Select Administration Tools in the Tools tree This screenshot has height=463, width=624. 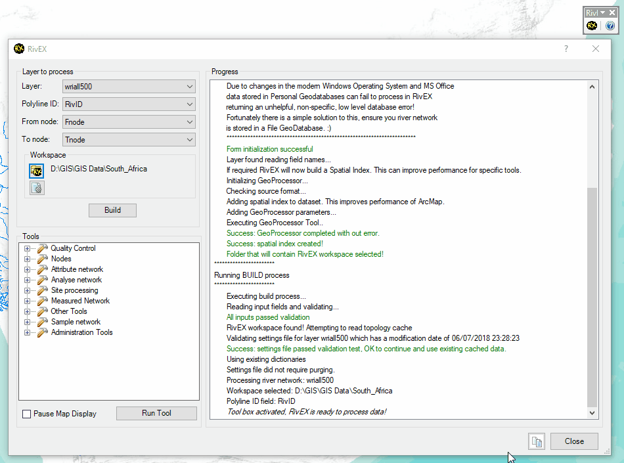tap(82, 332)
